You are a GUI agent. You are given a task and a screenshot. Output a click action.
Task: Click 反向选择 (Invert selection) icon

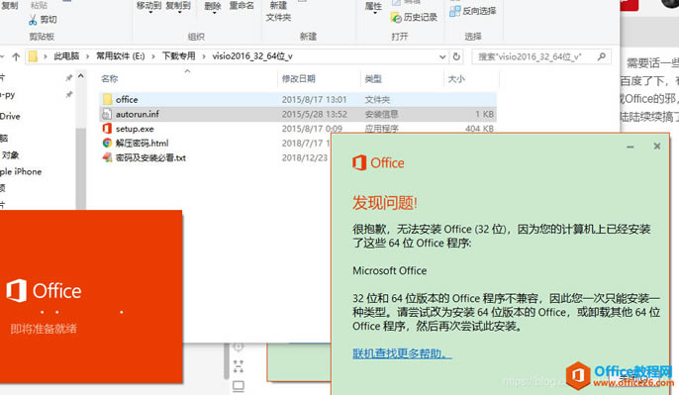click(454, 11)
